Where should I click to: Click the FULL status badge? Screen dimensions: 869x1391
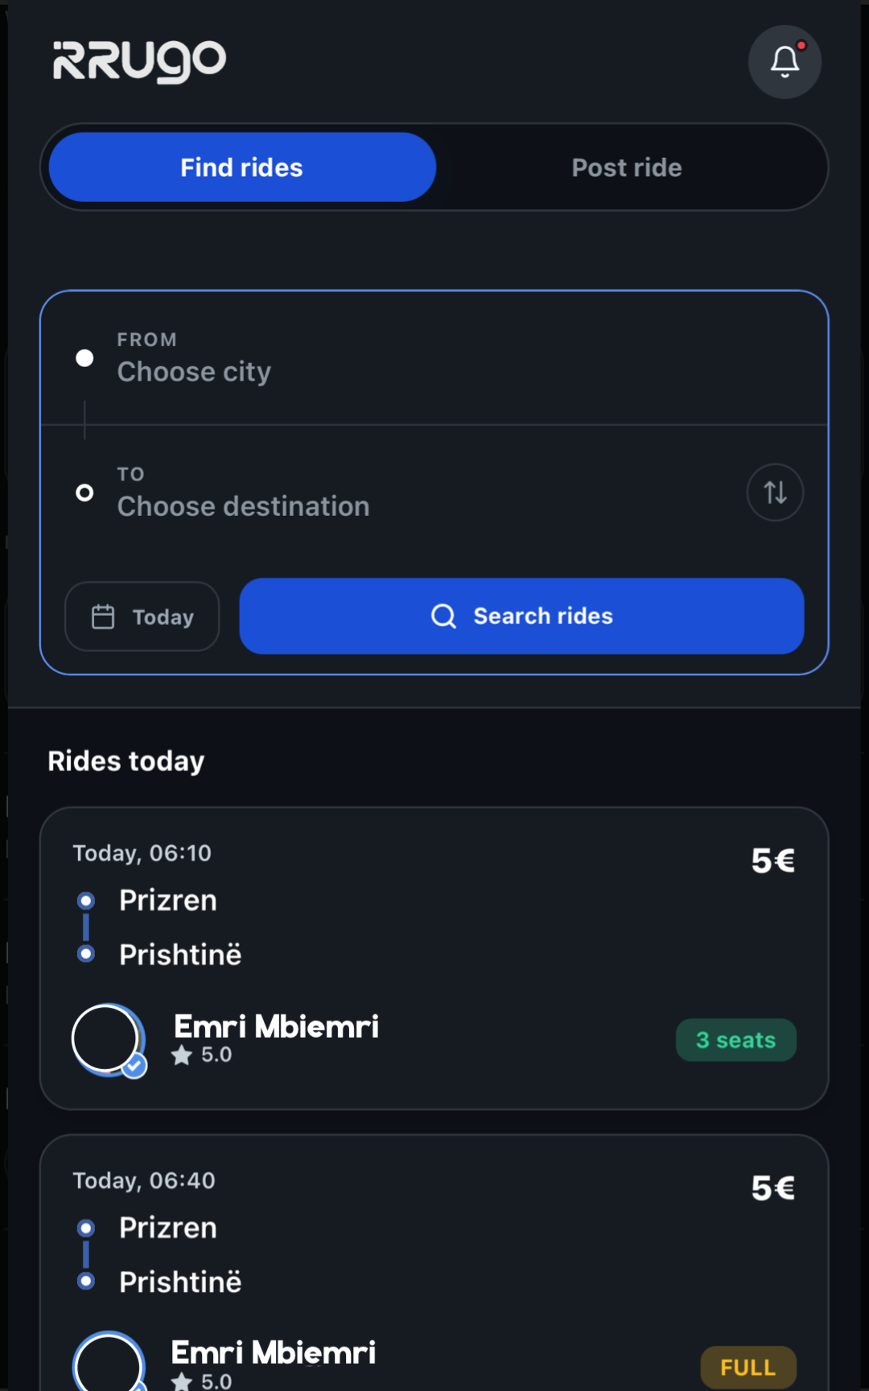748,1367
